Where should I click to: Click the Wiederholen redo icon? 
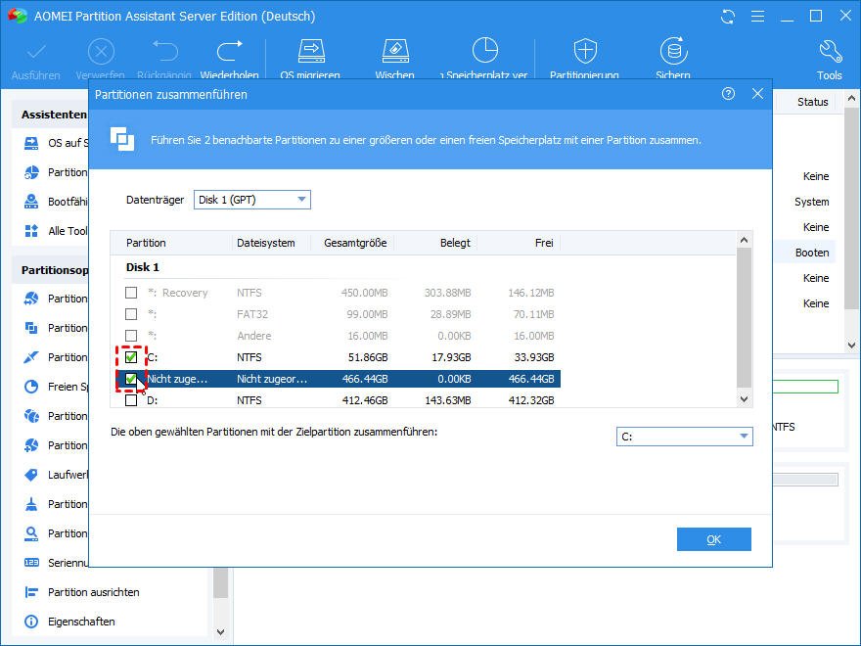click(229, 53)
